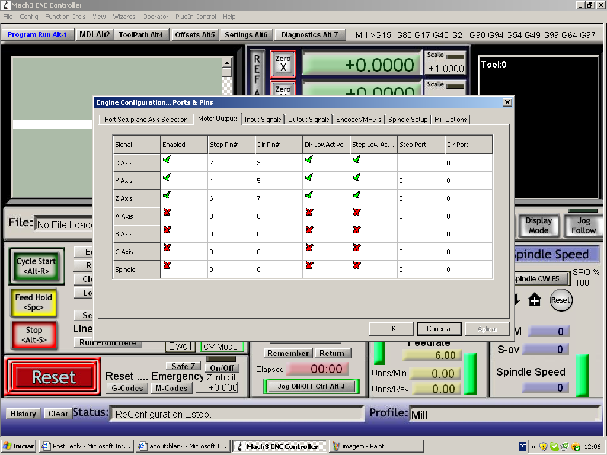Click Stop Alt-S button
This screenshot has width=607, height=455.
[x=34, y=335]
